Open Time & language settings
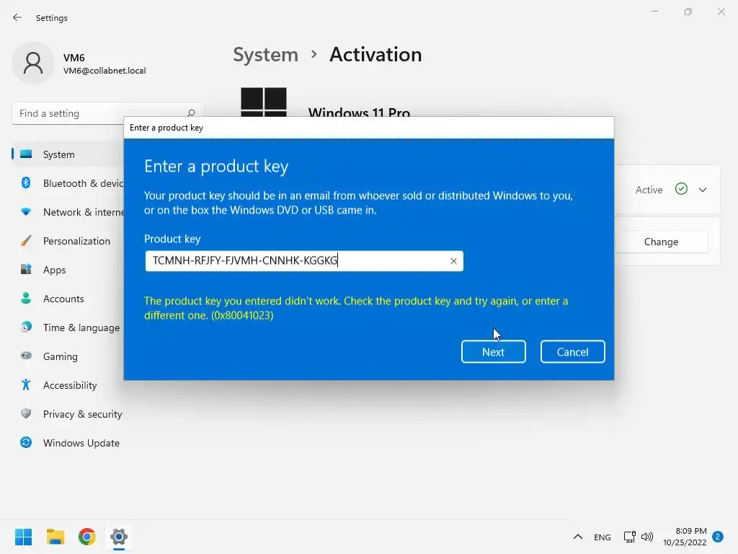 (68, 327)
